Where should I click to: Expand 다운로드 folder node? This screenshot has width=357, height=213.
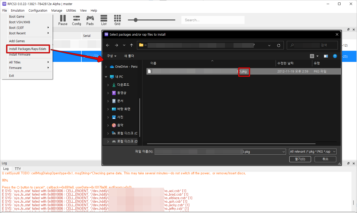point(108,85)
